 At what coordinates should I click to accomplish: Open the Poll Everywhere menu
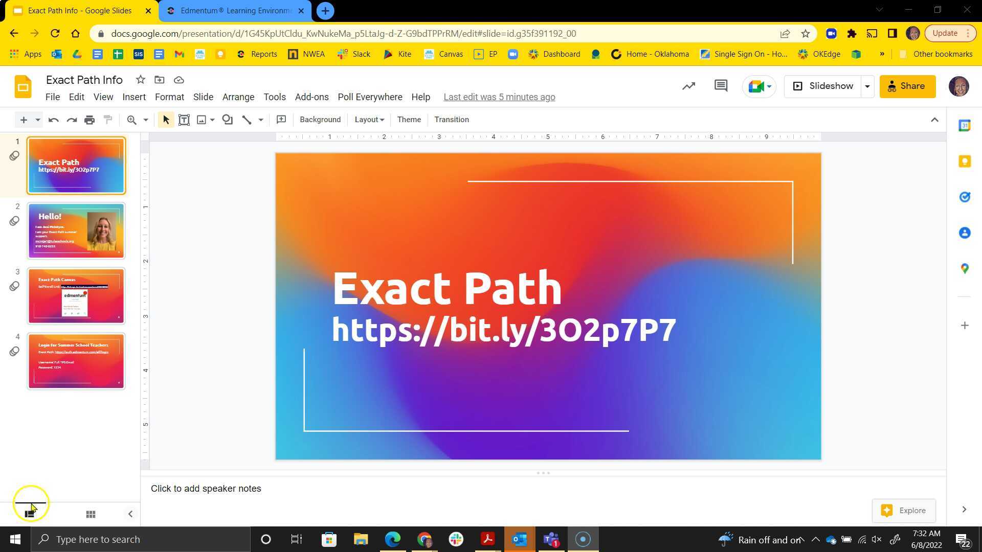(370, 97)
